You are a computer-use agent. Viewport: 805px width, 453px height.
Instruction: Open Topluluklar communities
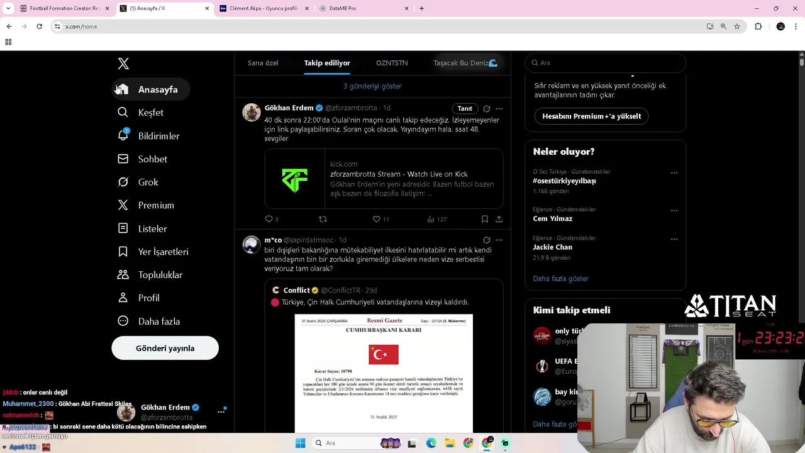point(150,275)
